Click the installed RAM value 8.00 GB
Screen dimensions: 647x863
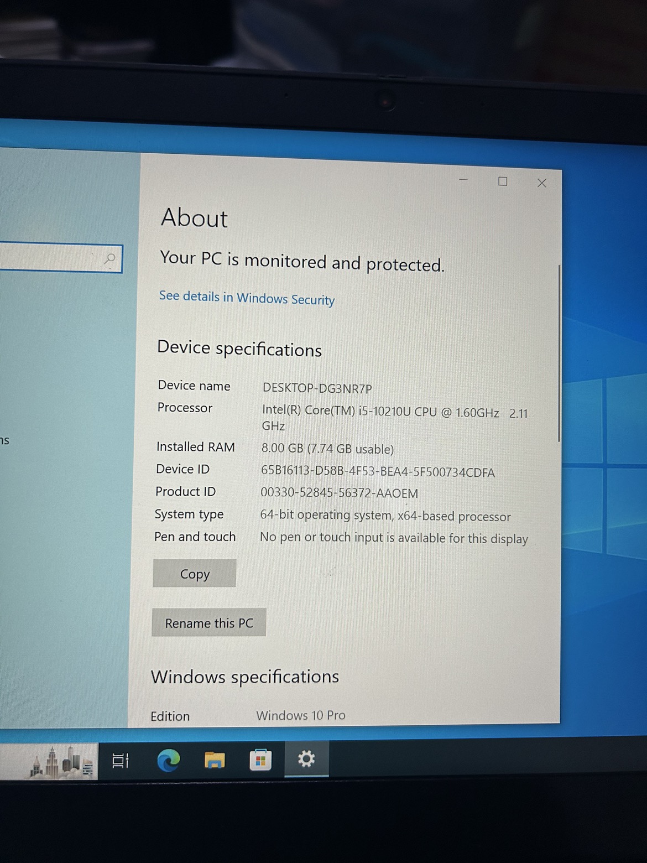[327, 449]
